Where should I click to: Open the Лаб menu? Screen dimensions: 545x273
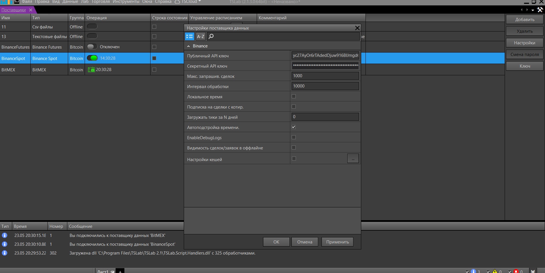(85, 2)
